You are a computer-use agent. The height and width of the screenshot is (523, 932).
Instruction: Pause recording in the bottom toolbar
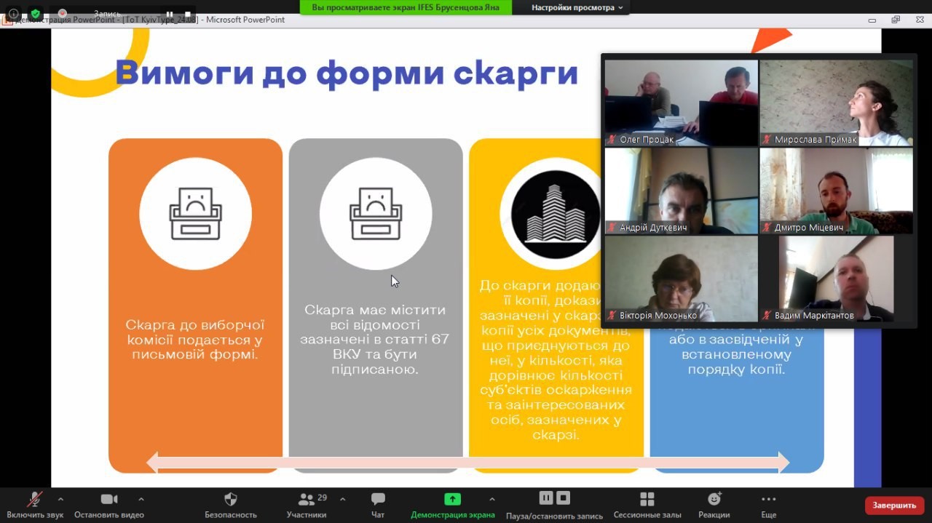(x=546, y=498)
